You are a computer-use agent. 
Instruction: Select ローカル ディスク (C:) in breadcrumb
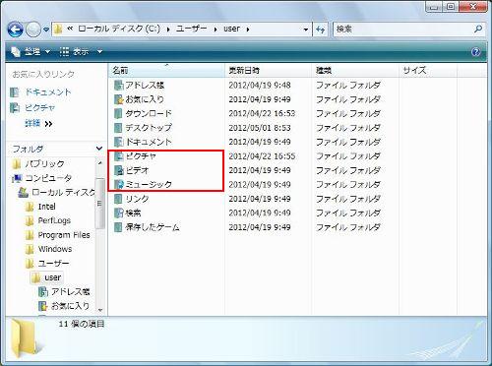click(x=119, y=29)
